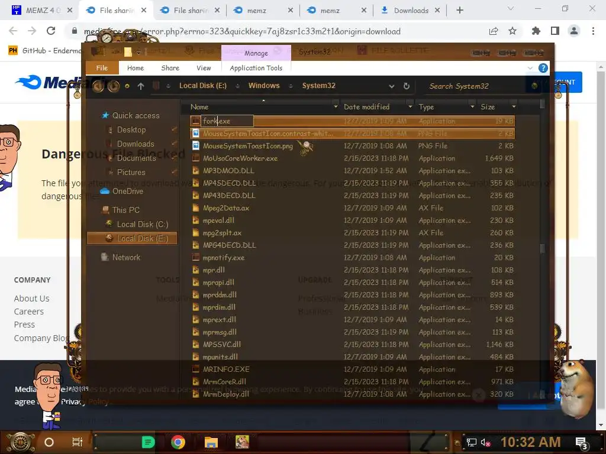Select MP3DMOD.DLL in the file list

pyautogui.click(x=228, y=171)
